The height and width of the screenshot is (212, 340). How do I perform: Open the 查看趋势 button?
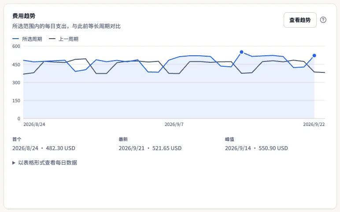tap(300, 20)
